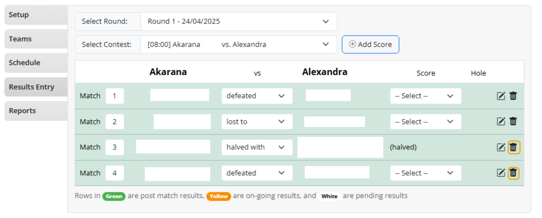Switch to the Setup tab

[36, 15]
